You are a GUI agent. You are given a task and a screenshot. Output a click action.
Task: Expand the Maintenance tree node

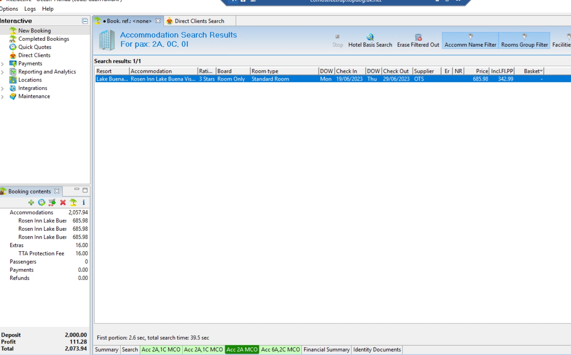coord(3,97)
